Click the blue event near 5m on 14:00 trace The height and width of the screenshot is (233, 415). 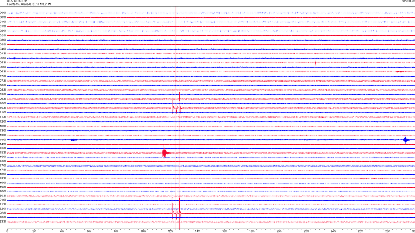coord(73,140)
